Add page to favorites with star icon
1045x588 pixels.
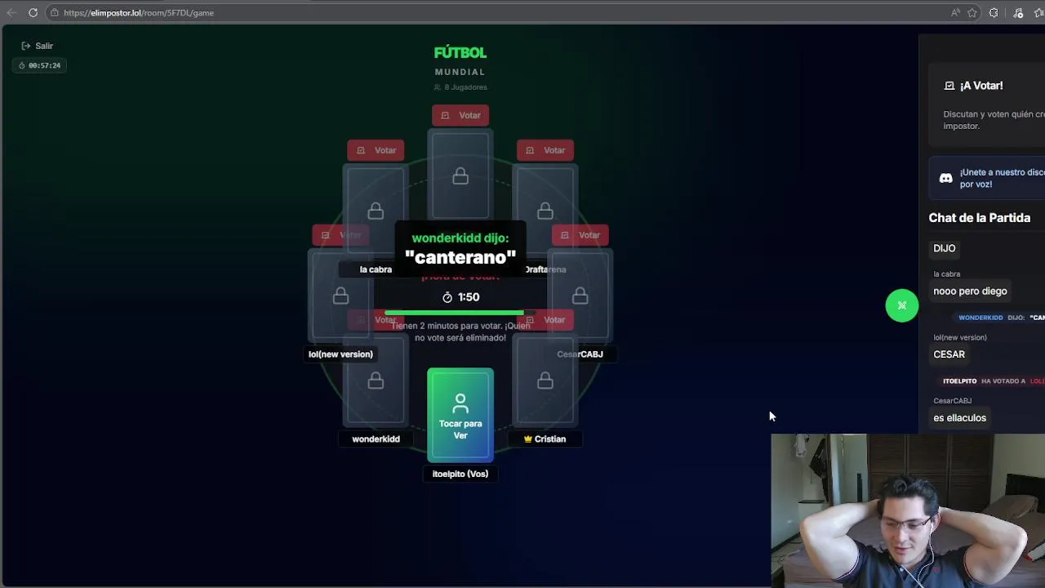pos(972,13)
